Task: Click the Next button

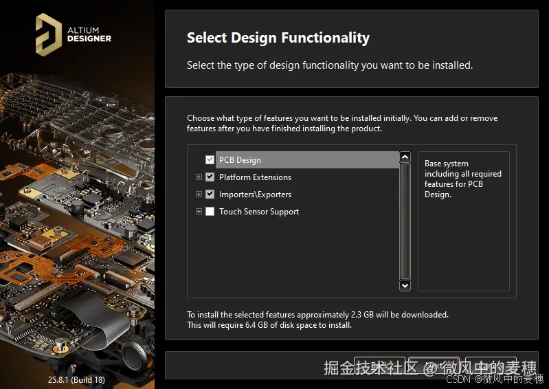Action: 434,366
